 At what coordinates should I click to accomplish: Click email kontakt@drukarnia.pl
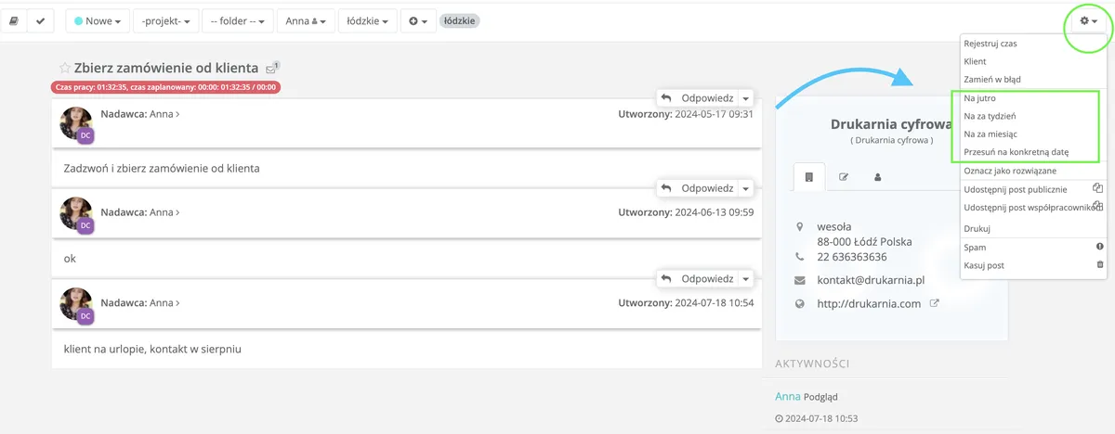(x=870, y=280)
